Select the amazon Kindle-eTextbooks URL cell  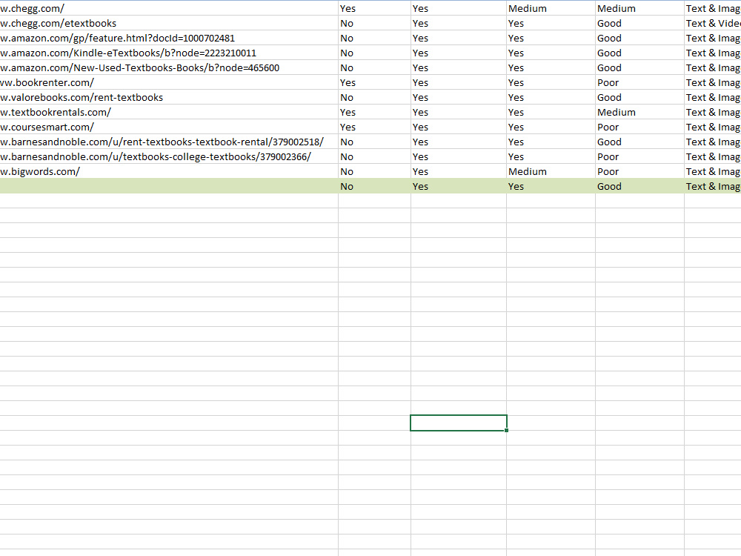pos(169,53)
